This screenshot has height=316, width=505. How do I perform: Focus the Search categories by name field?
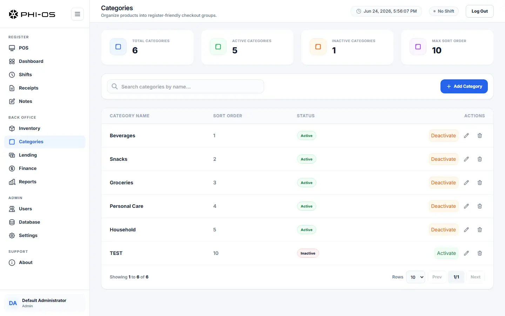pos(186,86)
